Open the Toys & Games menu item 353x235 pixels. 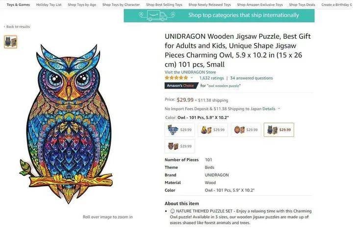tap(18, 5)
